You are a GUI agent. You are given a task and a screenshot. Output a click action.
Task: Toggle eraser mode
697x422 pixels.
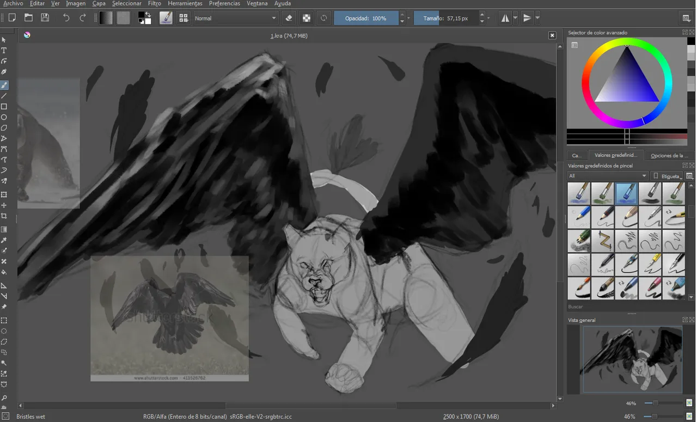click(289, 18)
